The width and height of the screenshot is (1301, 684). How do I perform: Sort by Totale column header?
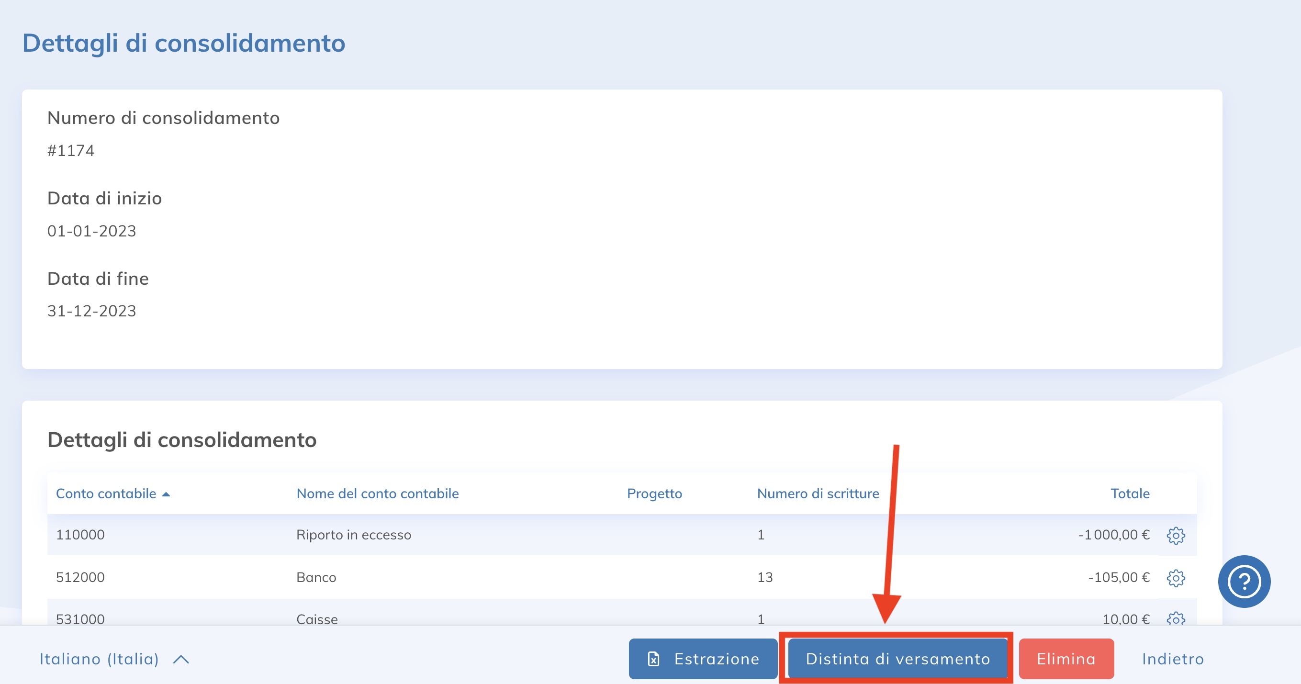(1129, 493)
